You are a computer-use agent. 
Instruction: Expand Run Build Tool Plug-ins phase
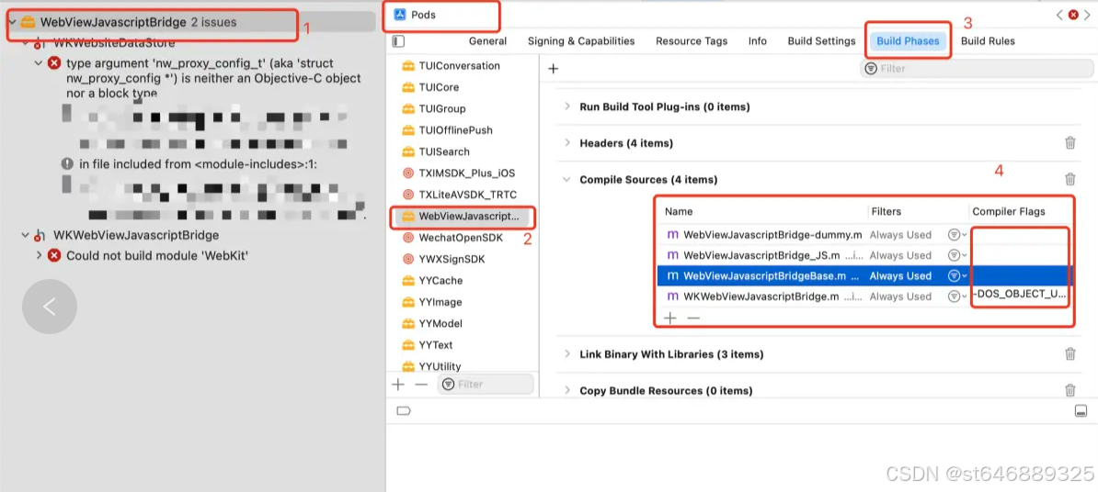[x=566, y=106]
